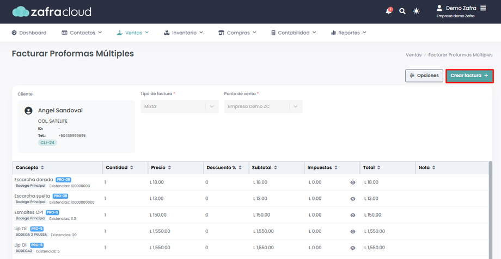Toggle the light/dark theme sun icon
This screenshot has width=501, height=259.
point(417,11)
